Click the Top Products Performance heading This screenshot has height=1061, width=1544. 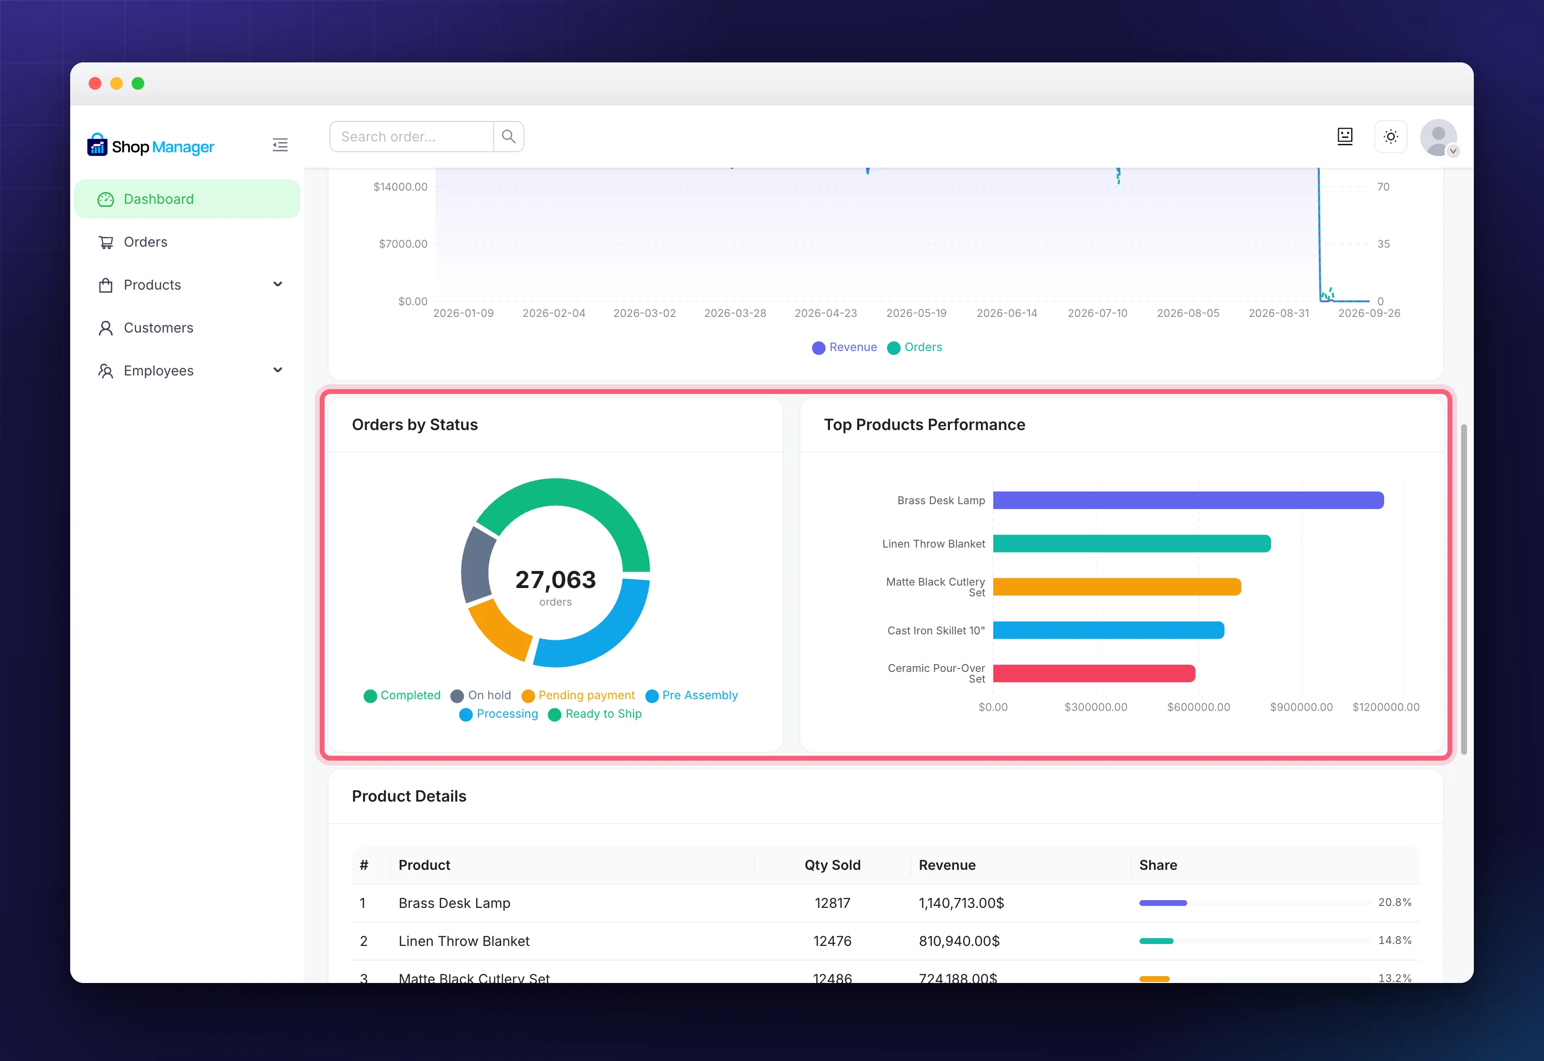click(x=924, y=425)
